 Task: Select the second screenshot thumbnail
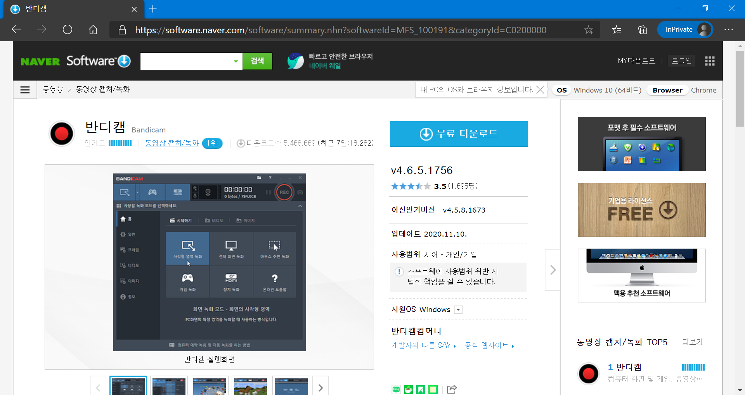click(x=169, y=386)
